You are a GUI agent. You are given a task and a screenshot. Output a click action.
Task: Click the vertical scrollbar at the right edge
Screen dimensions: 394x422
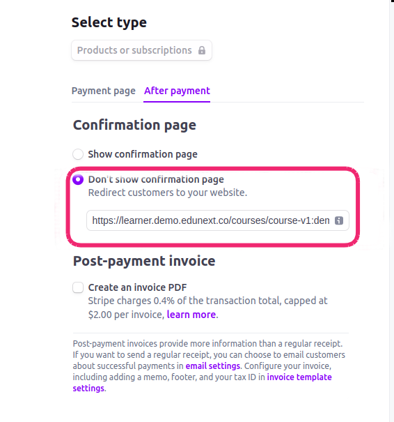(392, 211)
